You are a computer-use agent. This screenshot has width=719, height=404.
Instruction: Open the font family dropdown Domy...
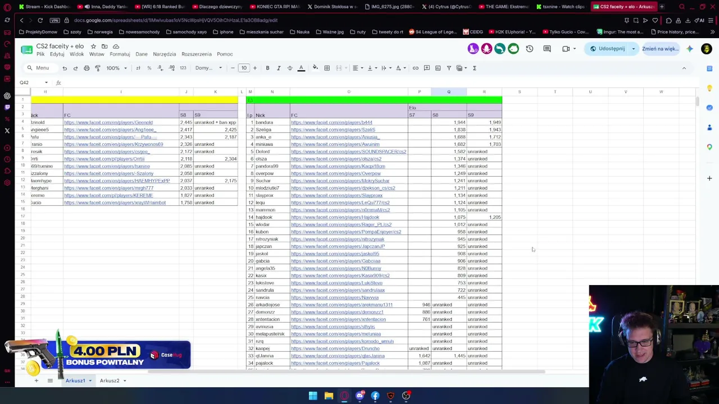[208, 68]
